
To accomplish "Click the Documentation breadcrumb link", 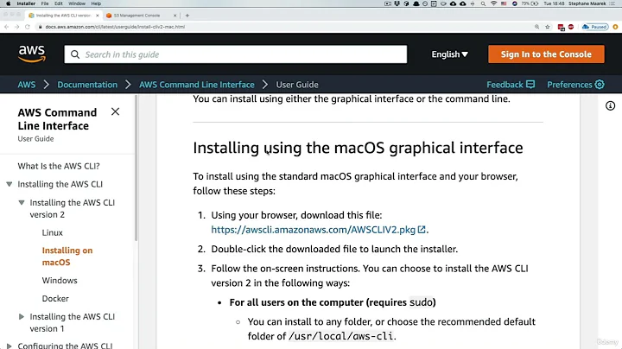I will coord(87,85).
